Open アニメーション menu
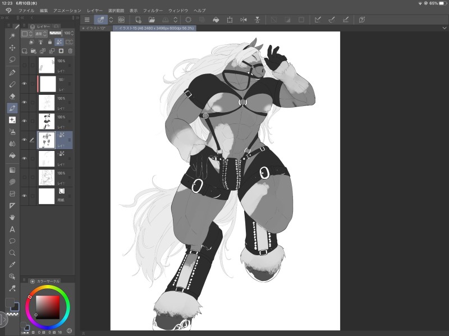The image size is (449, 336). click(67, 11)
